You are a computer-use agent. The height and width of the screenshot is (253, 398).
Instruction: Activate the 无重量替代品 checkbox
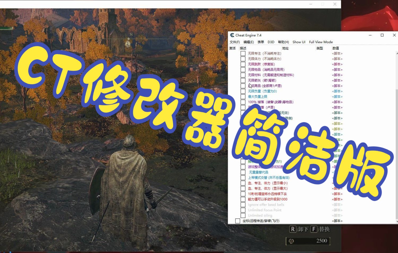(x=243, y=172)
